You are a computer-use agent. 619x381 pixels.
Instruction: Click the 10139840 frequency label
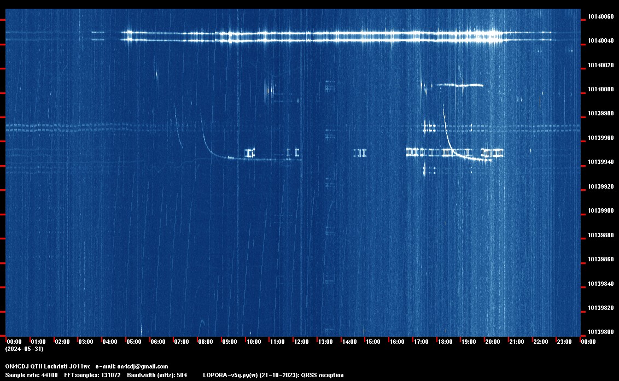pyautogui.click(x=601, y=284)
